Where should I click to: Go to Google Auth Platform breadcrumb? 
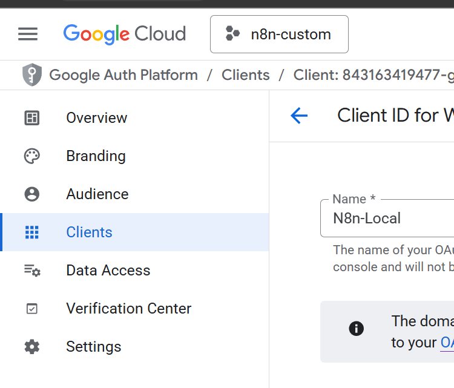click(123, 75)
